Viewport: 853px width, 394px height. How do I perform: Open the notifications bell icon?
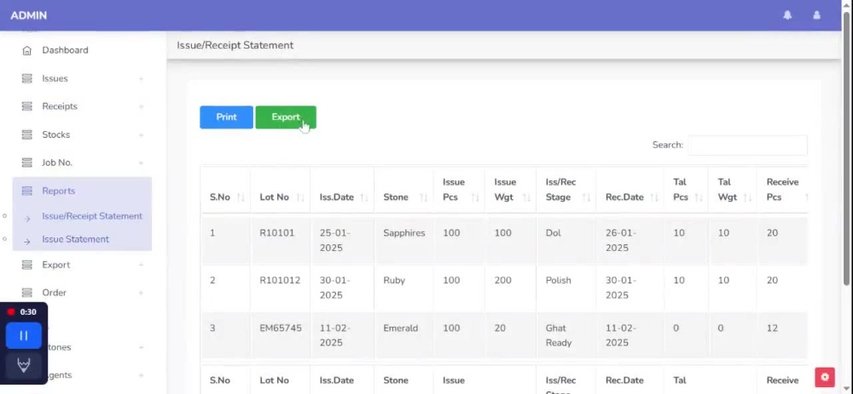pos(787,15)
